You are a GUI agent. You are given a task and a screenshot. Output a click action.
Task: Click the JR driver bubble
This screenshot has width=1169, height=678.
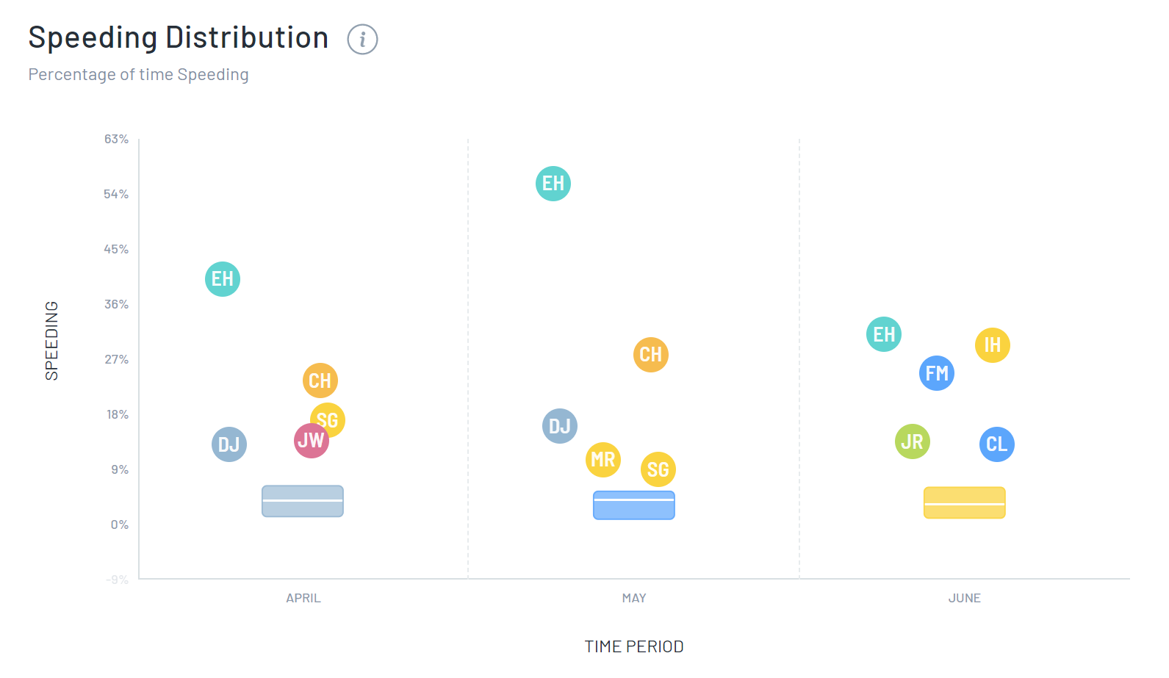click(x=913, y=441)
